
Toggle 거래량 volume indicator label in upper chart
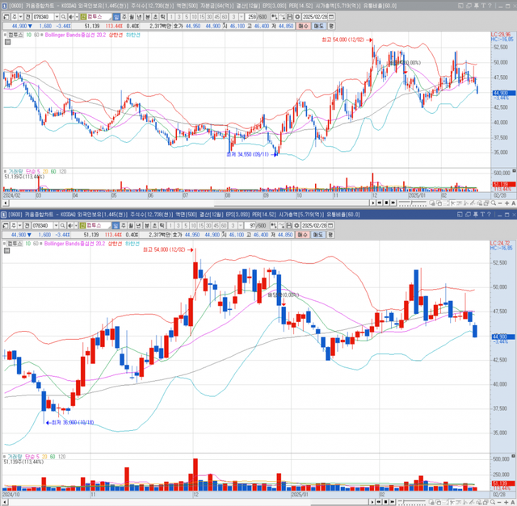(15, 172)
